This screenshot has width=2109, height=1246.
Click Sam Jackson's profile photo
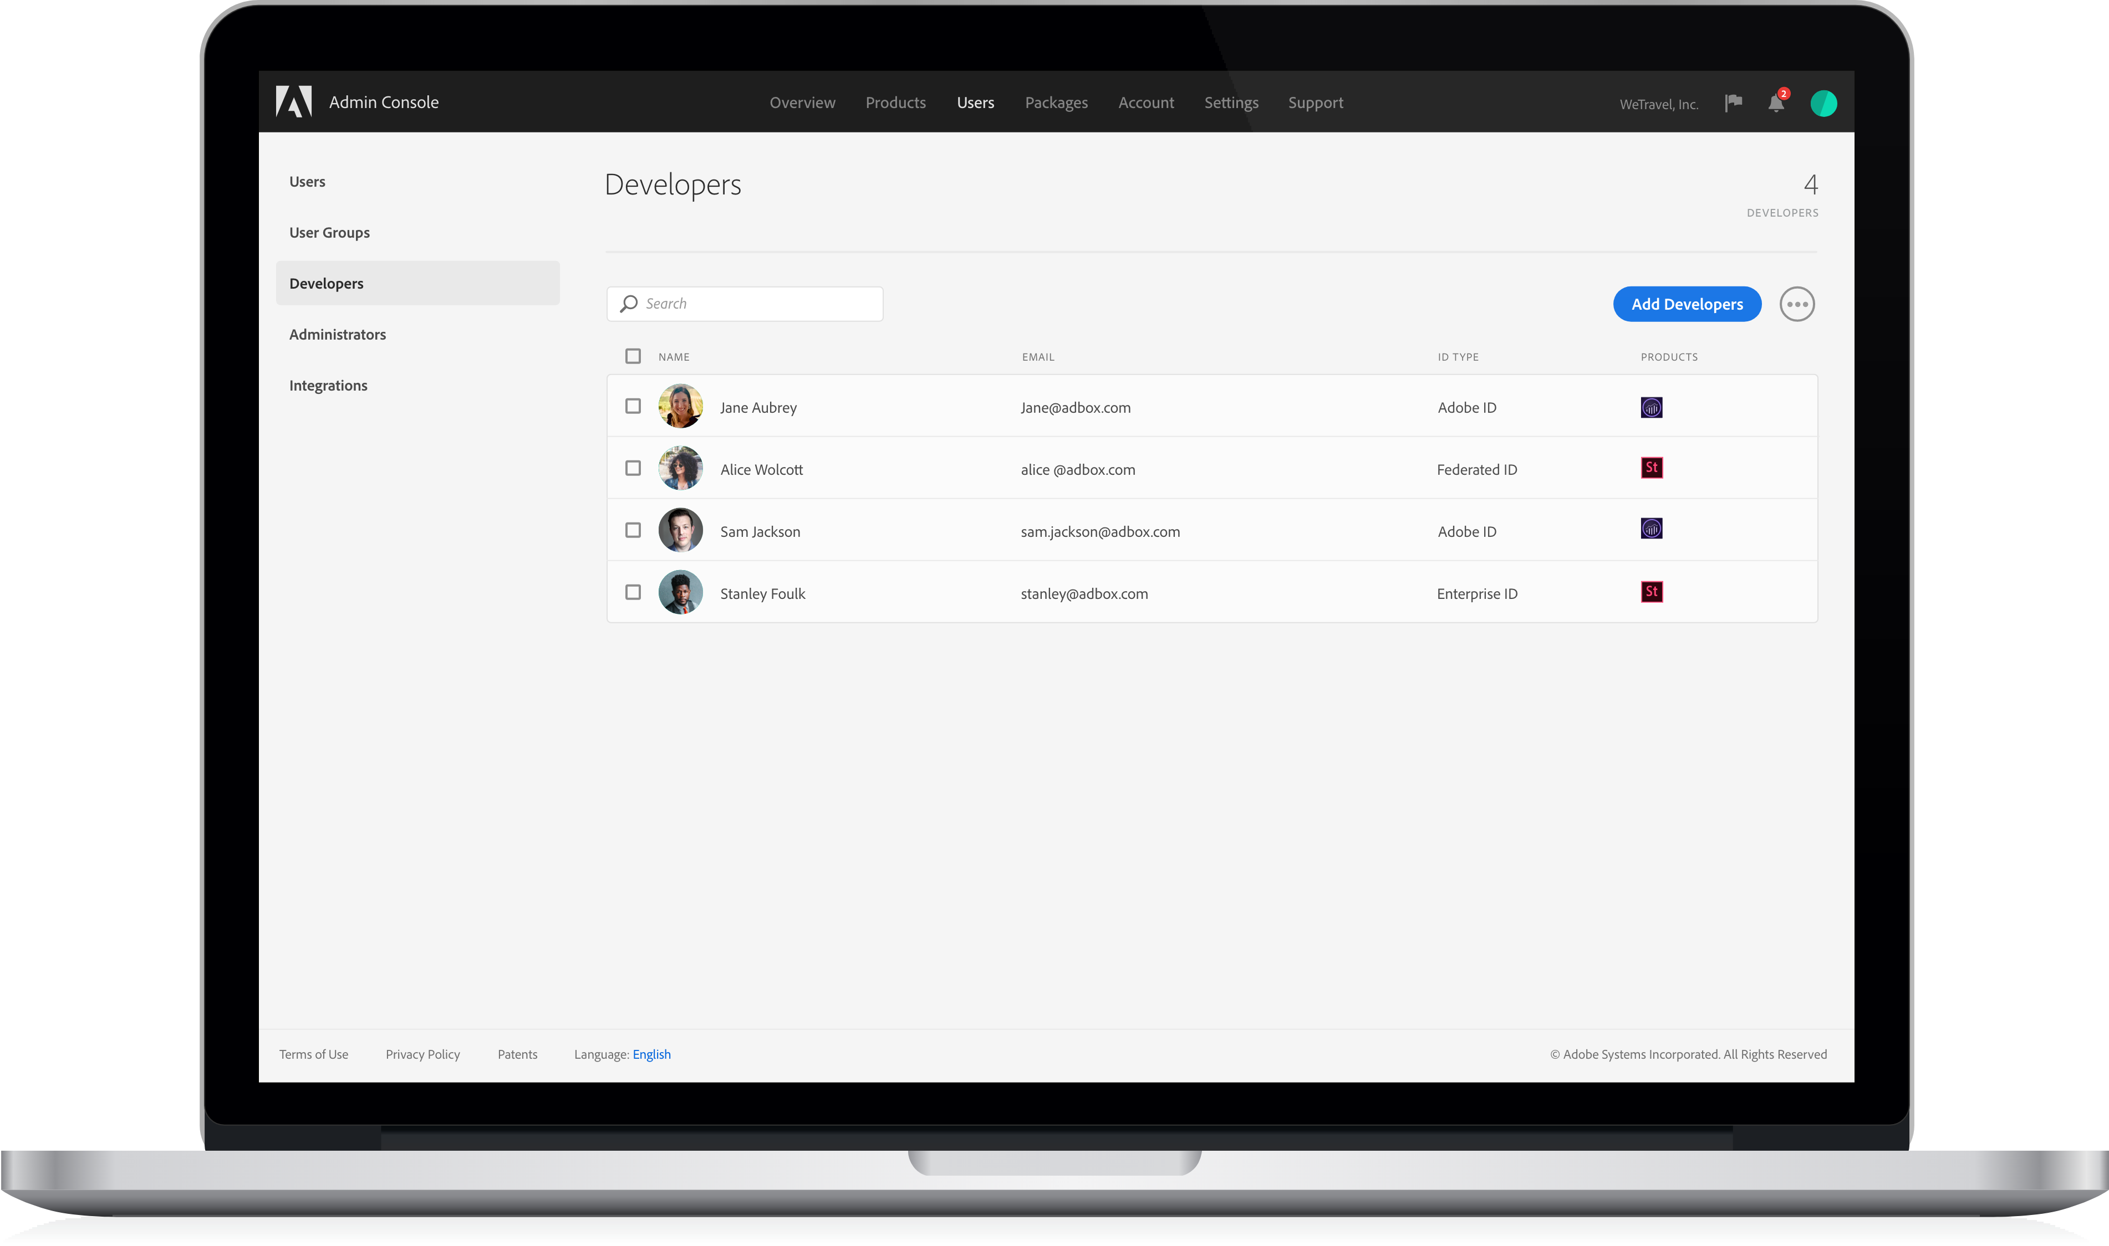[681, 531]
